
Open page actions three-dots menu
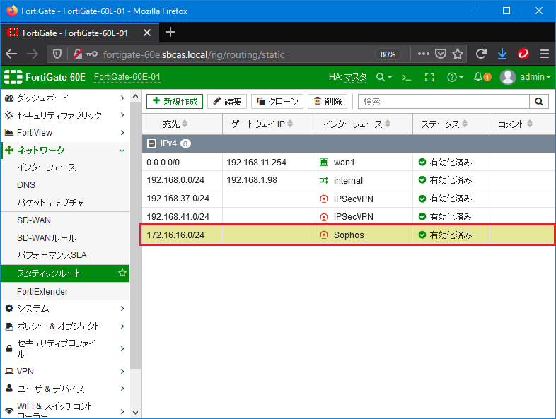click(x=424, y=54)
